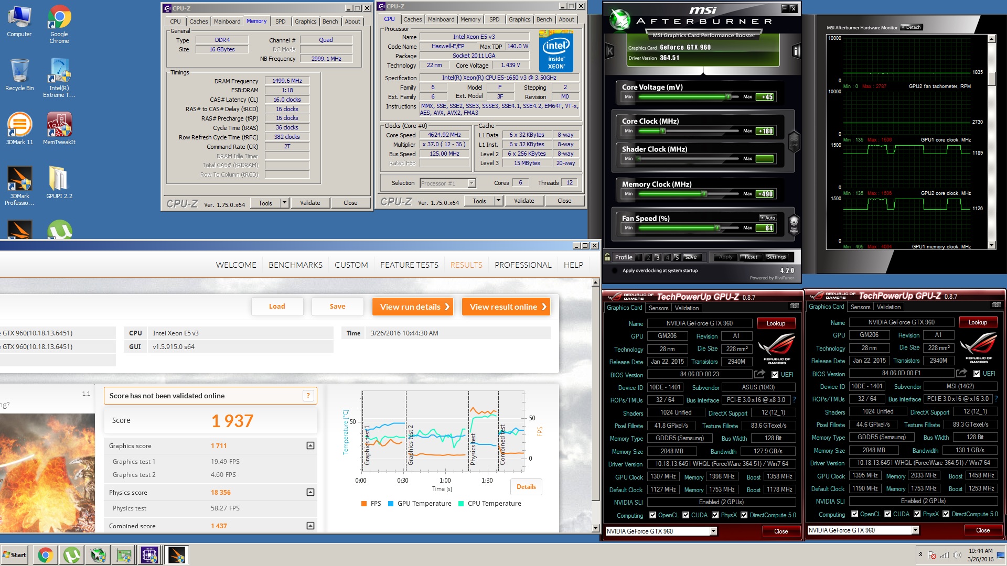The width and height of the screenshot is (1007, 566).
Task: Open the FEATURE TESTS tab in 3DMark
Action: click(409, 265)
